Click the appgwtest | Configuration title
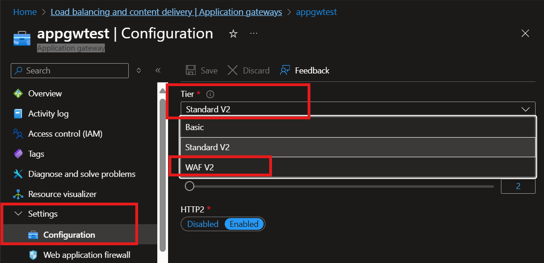 click(125, 34)
